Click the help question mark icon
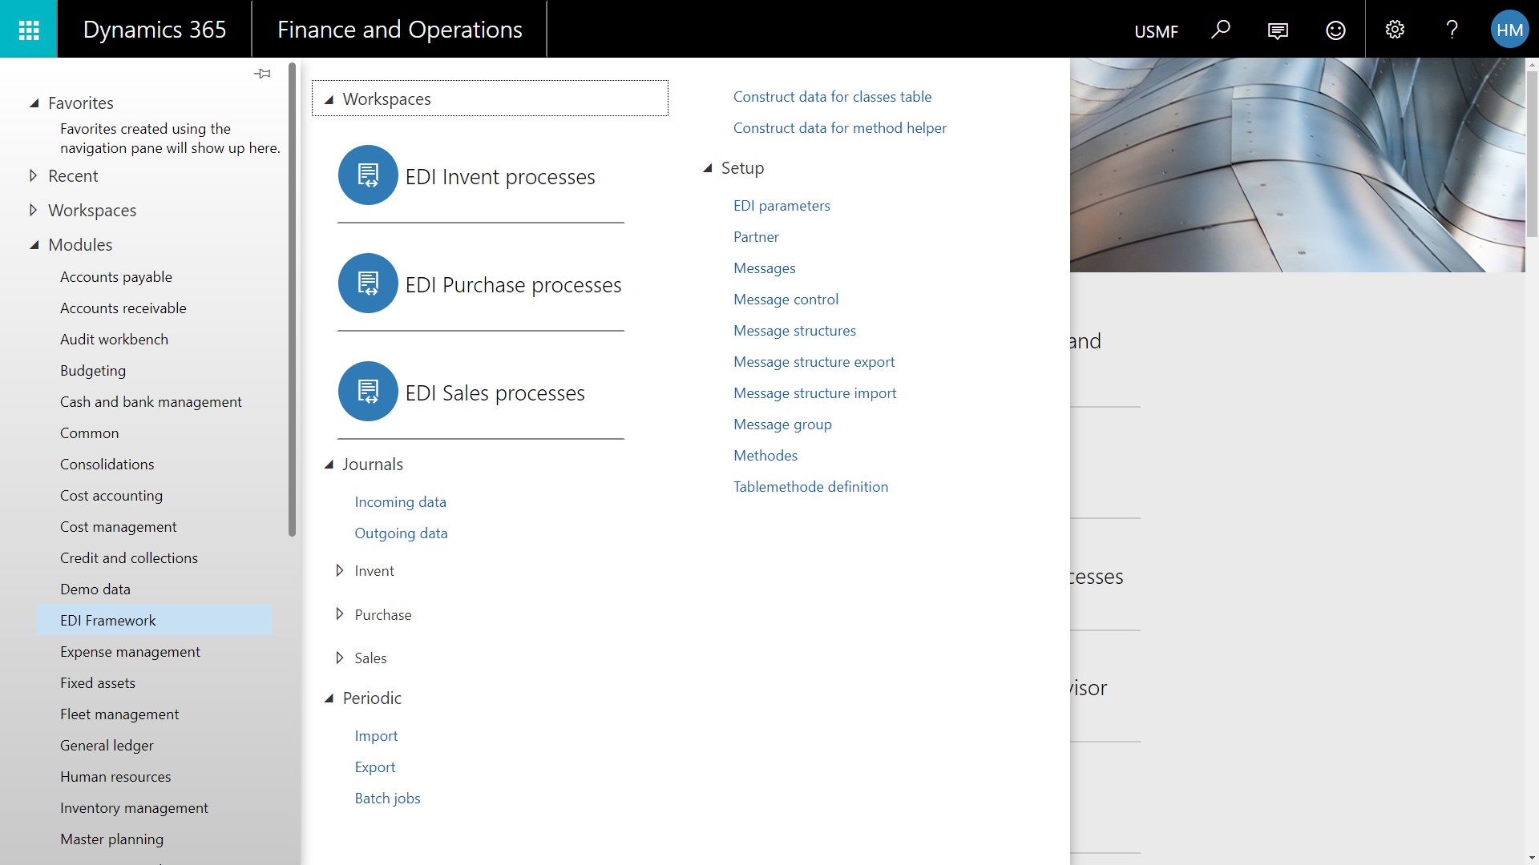The image size is (1539, 865). (x=1452, y=30)
